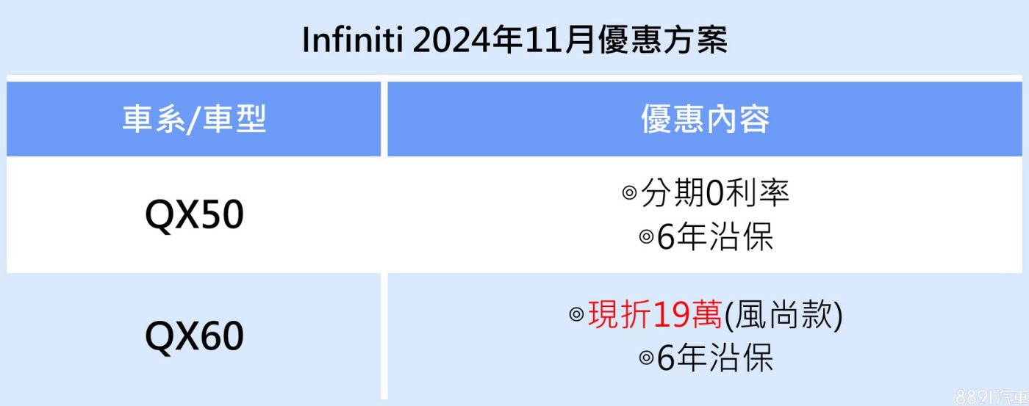Viewport: 1029px width, 406px height.
Task: Select the 優惠內容 column header
Action: point(706,119)
